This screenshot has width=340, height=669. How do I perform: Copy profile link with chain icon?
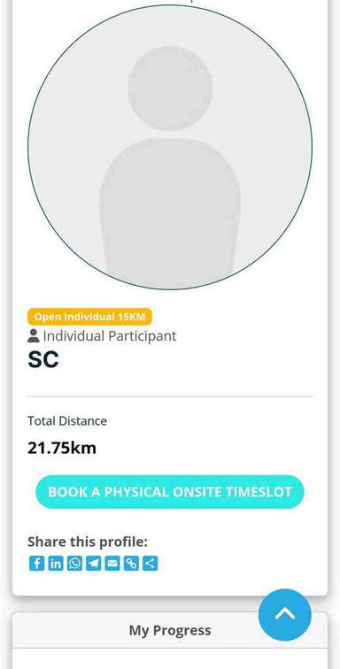pyautogui.click(x=131, y=563)
